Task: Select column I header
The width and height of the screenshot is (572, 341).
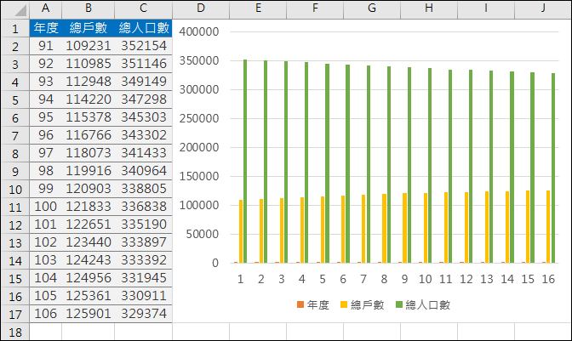Action: (486, 9)
